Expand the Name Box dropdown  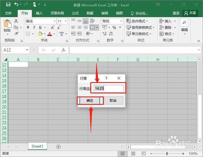point(27,50)
